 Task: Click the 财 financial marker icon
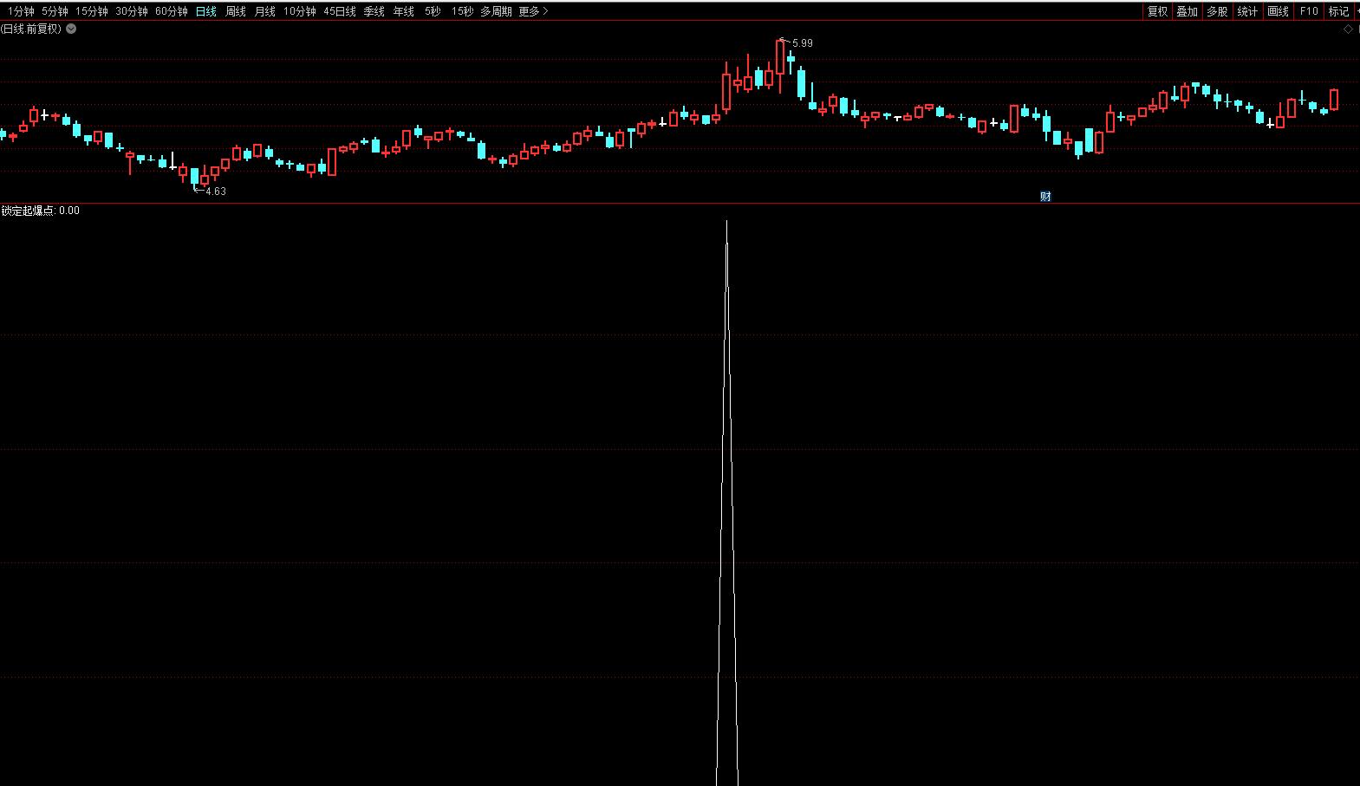pyautogui.click(x=1045, y=197)
